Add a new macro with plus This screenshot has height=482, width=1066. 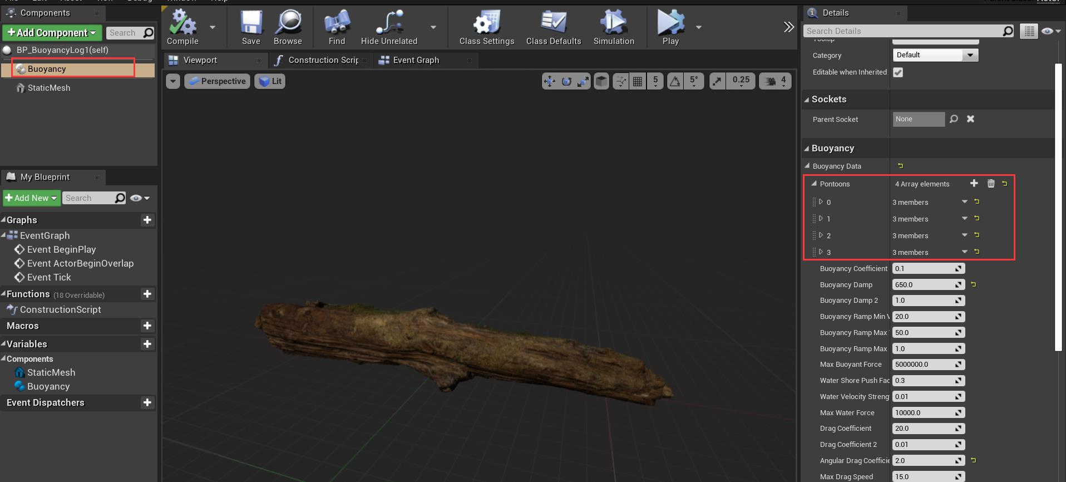[x=147, y=326]
